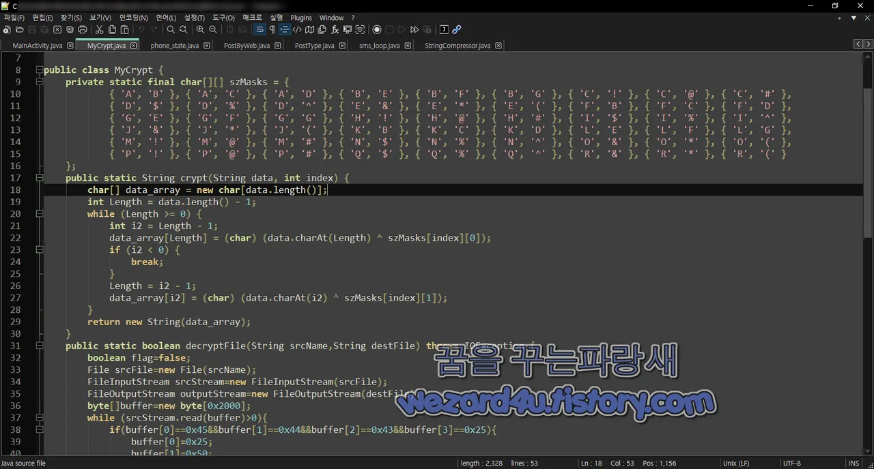Open the Plugins menu
Image resolution: width=874 pixels, height=469 pixels.
301,17
